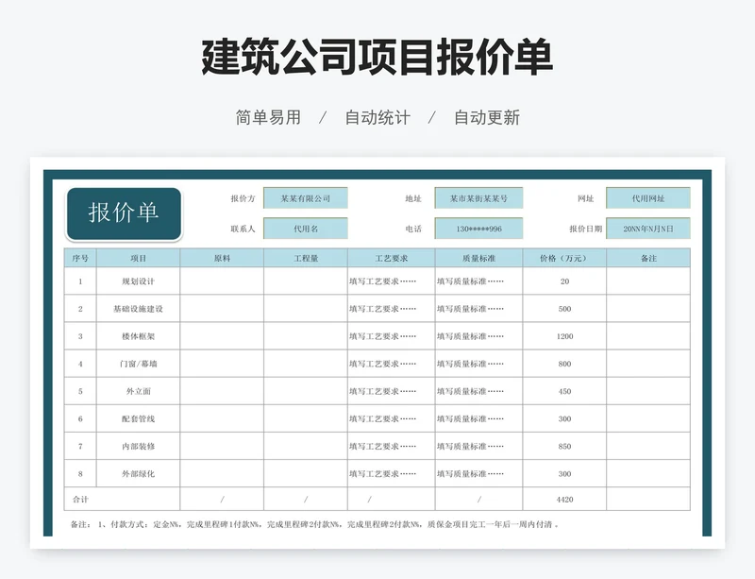
Task: Click the 项目 column header
Action: [x=138, y=258]
